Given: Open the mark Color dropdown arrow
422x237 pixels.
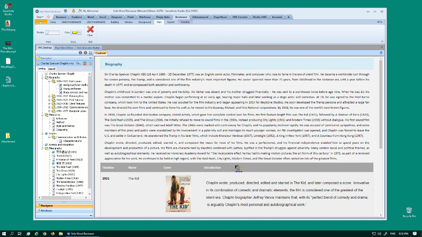Looking at the screenshot, I should 80,33.
